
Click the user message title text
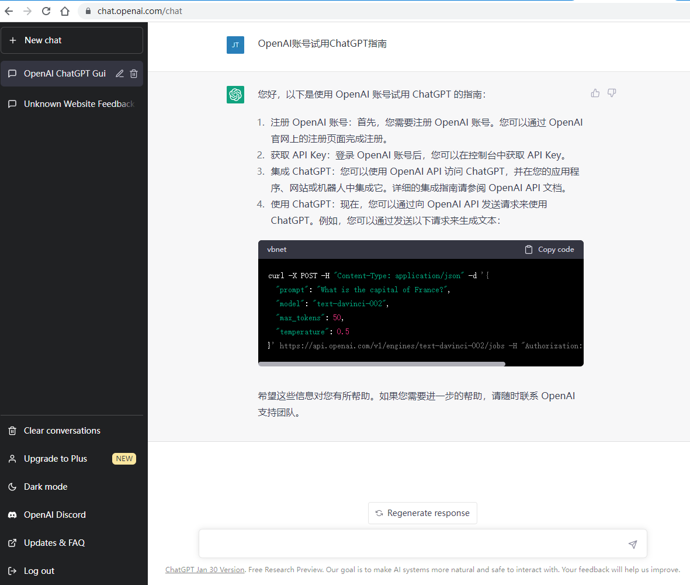(322, 44)
